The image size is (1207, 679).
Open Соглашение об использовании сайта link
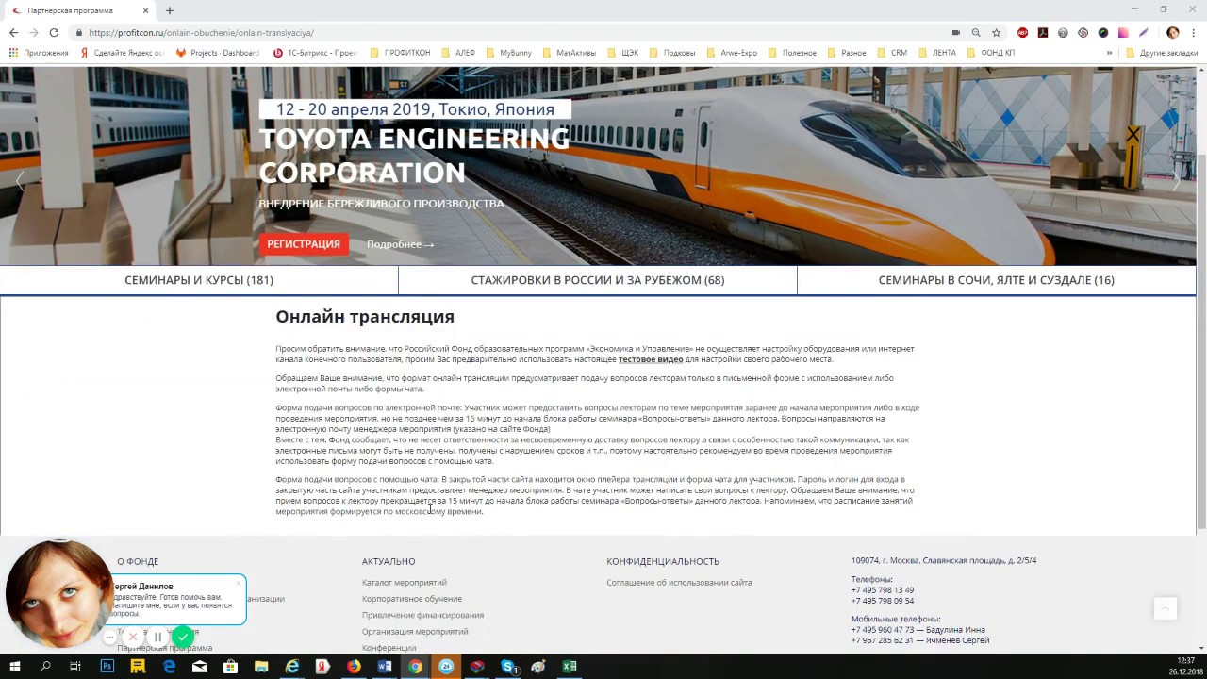(679, 583)
